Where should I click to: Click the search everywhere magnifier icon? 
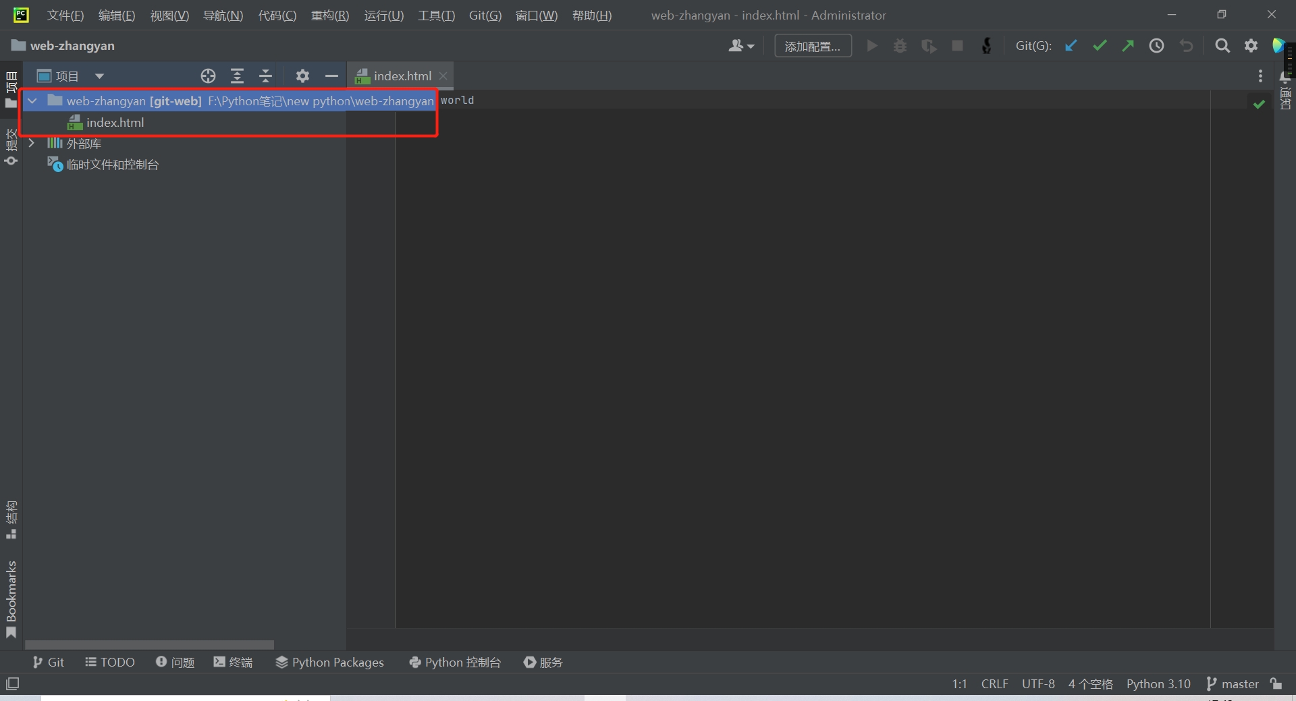pyautogui.click(x=1222, y=46)
